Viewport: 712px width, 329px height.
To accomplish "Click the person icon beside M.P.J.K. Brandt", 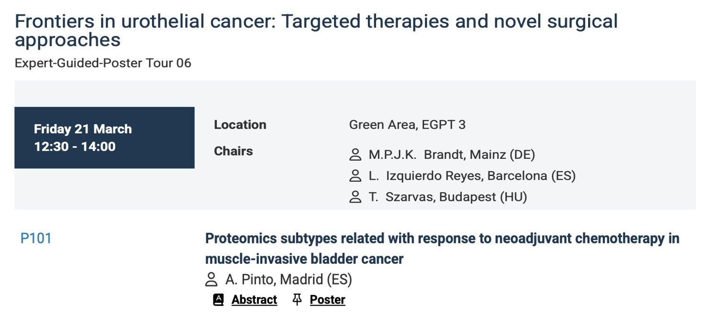I will 355,155.
